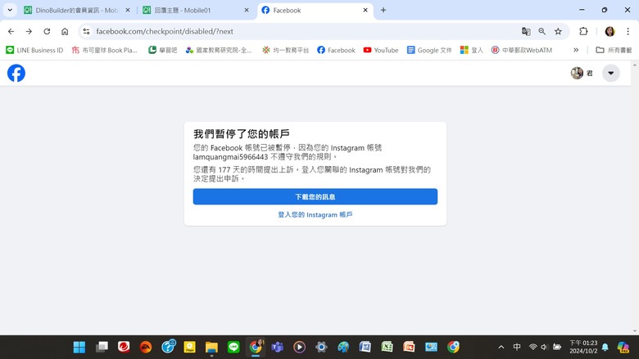Image resolution: width=639 pixels, height=359 pixels.
Task: Open the Windows Start menu
Action: tap(79, 347)
